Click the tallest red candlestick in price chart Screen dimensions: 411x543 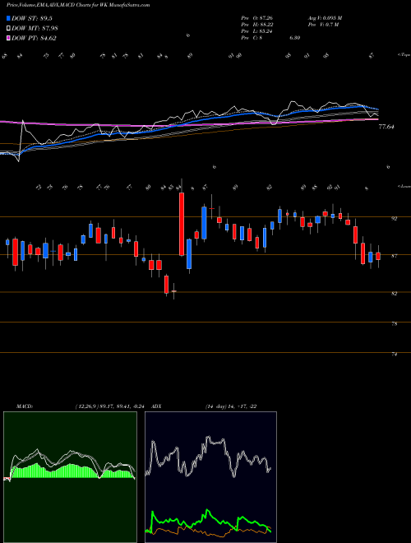[182, 225]
